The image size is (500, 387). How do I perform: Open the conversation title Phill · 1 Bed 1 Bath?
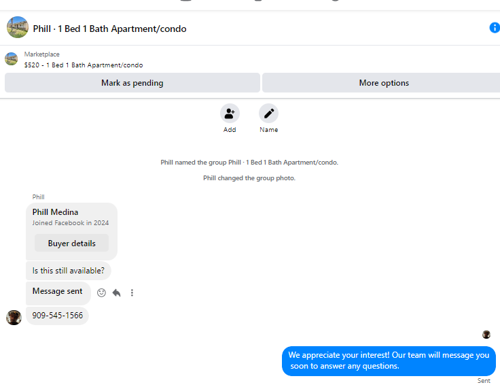[109, 29]
